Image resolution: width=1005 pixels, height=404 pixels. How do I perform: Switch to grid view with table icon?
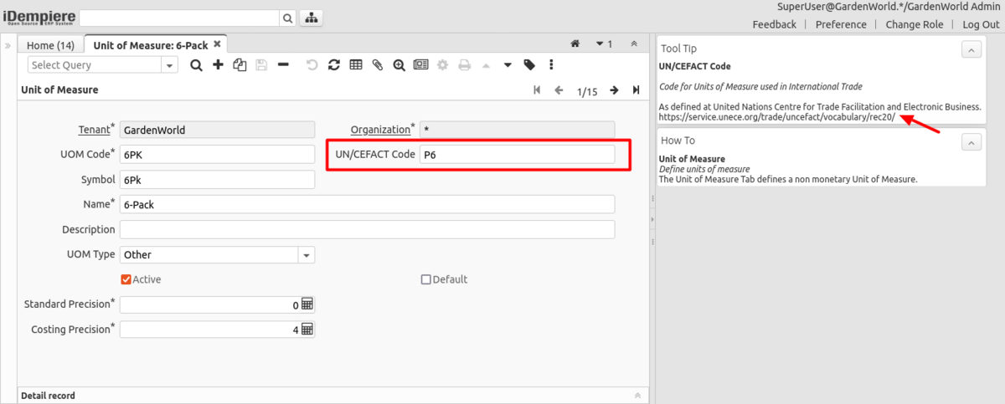tap(355, 64)
